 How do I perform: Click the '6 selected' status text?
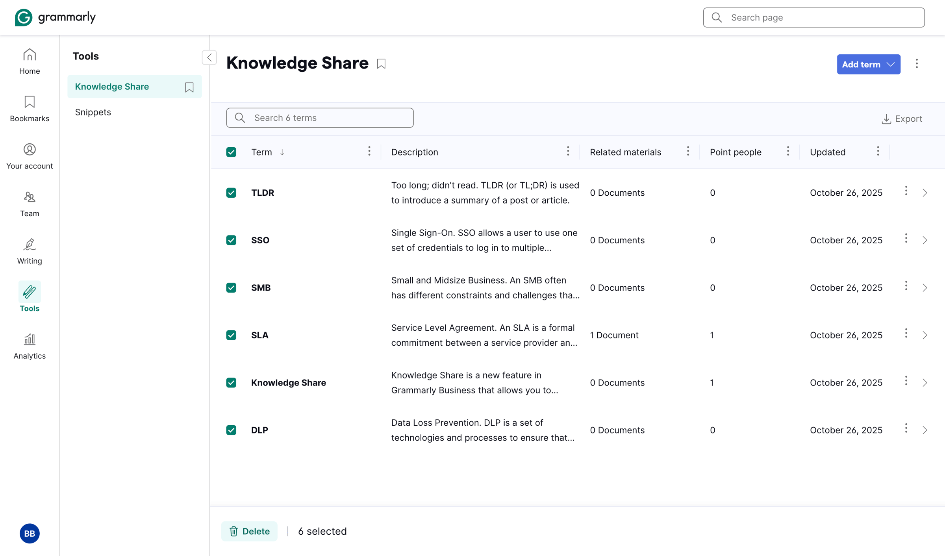pos(322,531)
